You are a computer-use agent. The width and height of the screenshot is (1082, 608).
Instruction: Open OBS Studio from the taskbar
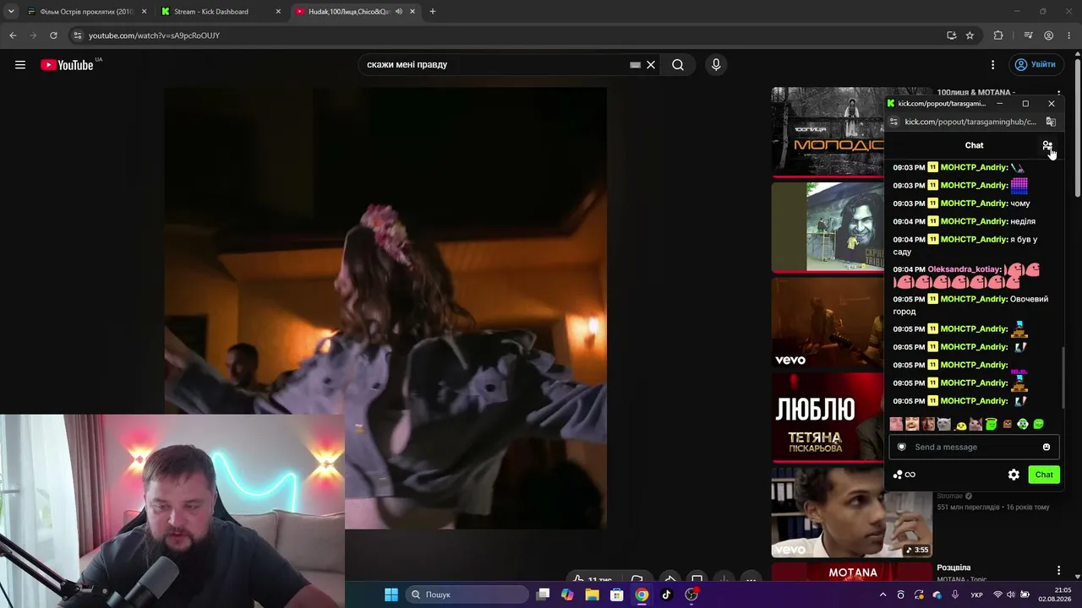click(x=692, y=594)
